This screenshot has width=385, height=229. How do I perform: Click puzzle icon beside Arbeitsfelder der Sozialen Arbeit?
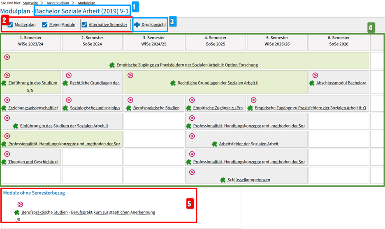point(214,144)
